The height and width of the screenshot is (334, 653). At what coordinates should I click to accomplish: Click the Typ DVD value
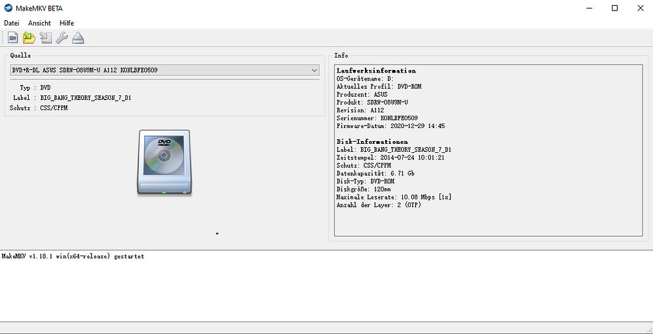(x=46, y=88)
